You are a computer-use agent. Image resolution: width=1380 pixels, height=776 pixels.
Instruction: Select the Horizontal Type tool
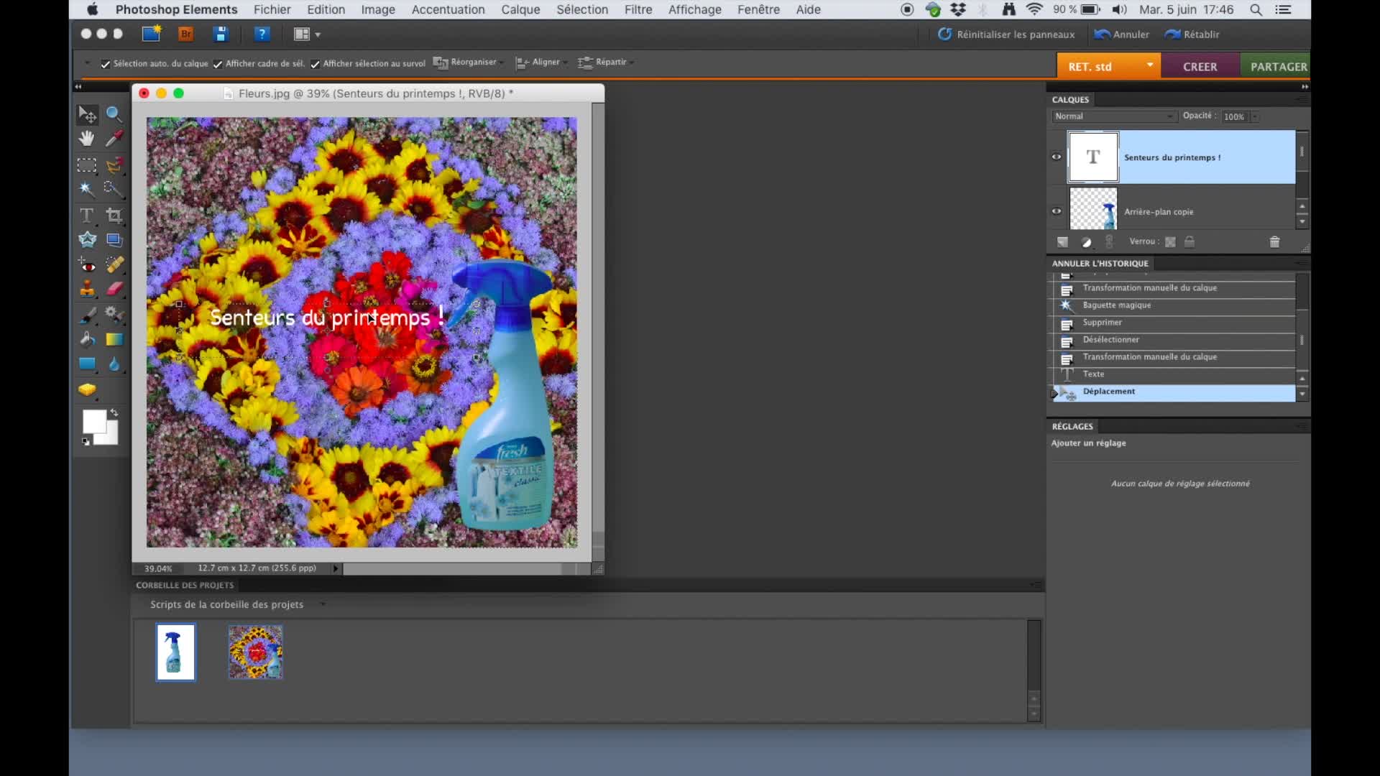point(87,216)
